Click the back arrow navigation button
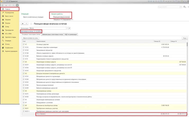Viewport: 189px width, 117px height. coord(23,24)
